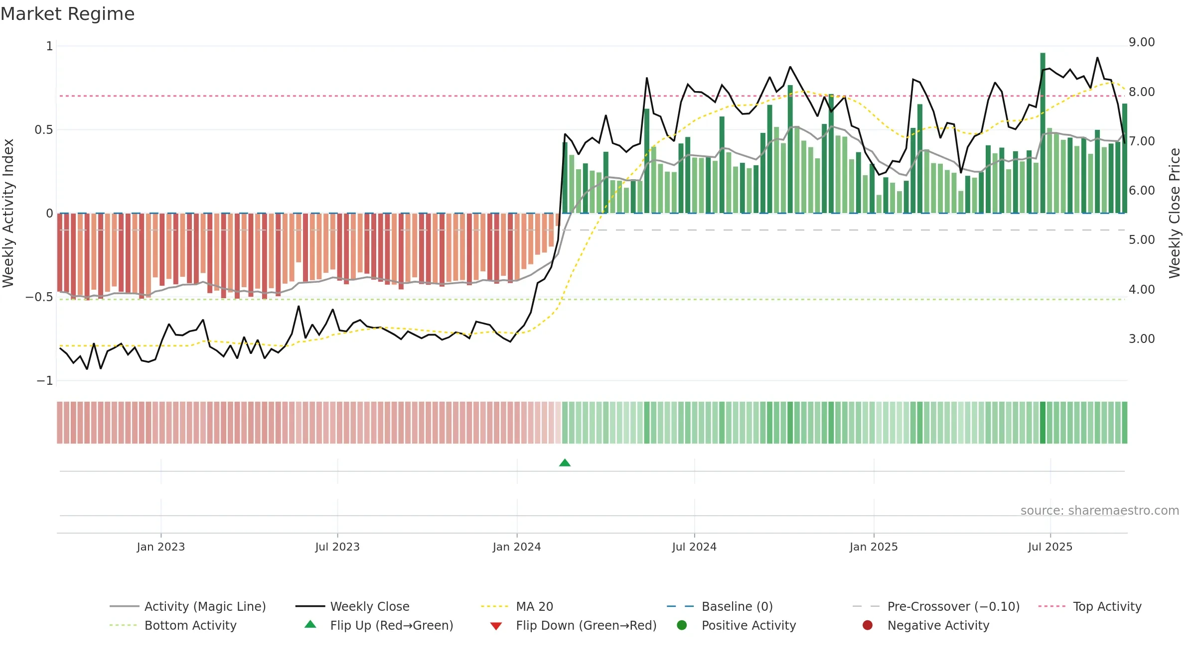Click the Weekly Close Price axis title
This screenshot has width=1196, height=672.
pos(1175,213)
